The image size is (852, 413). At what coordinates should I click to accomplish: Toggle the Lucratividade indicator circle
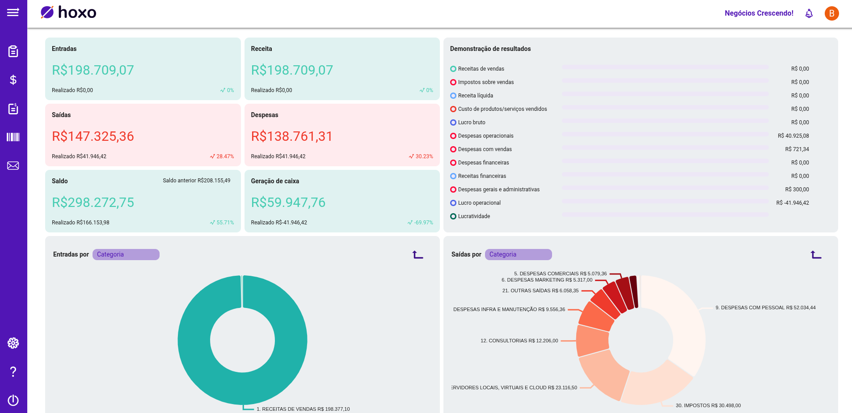(453, 216)
